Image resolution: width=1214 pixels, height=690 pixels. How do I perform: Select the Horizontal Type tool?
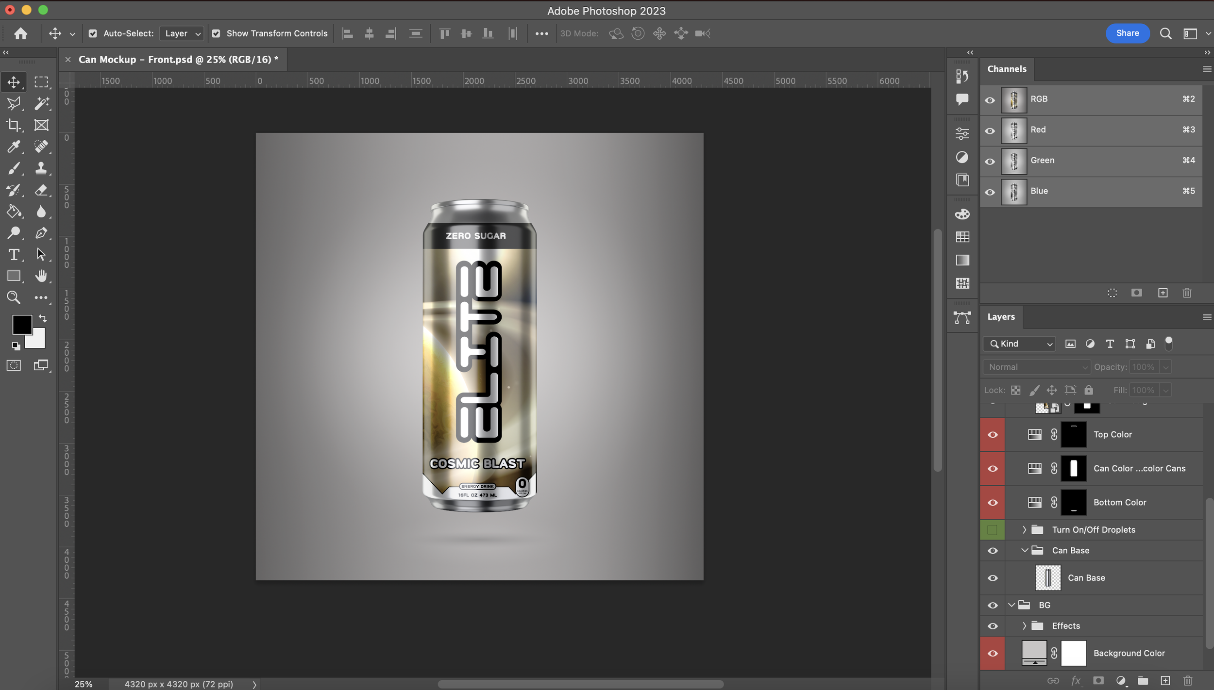14,254
